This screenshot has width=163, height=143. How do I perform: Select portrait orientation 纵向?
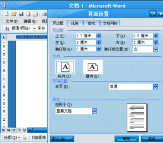click(65, 67)
